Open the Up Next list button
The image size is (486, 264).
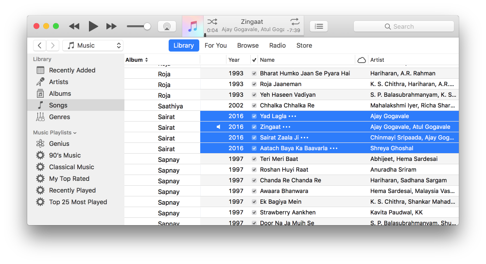click(x=319, y=26)
